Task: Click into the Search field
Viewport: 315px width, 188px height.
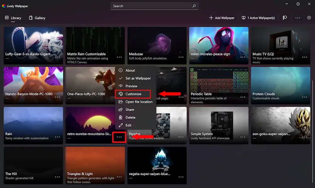Action: click(151, 6)
